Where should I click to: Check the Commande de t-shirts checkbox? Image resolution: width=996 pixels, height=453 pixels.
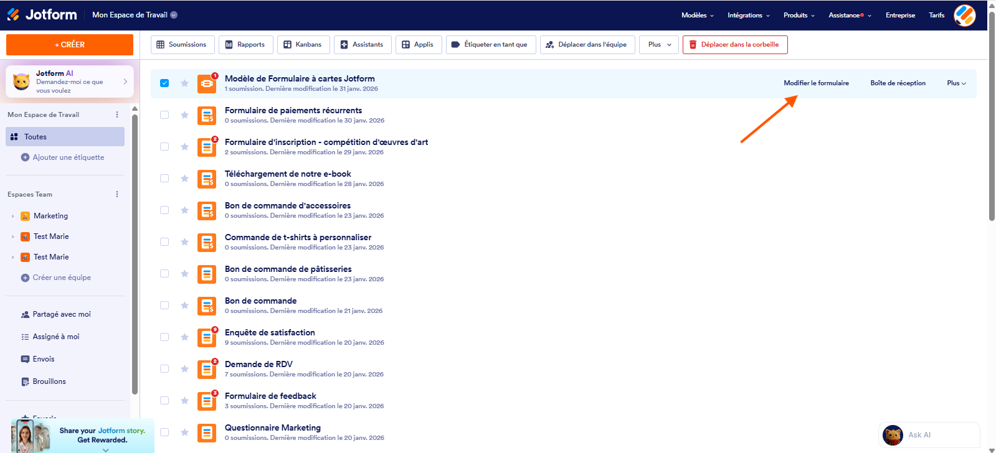164,241
